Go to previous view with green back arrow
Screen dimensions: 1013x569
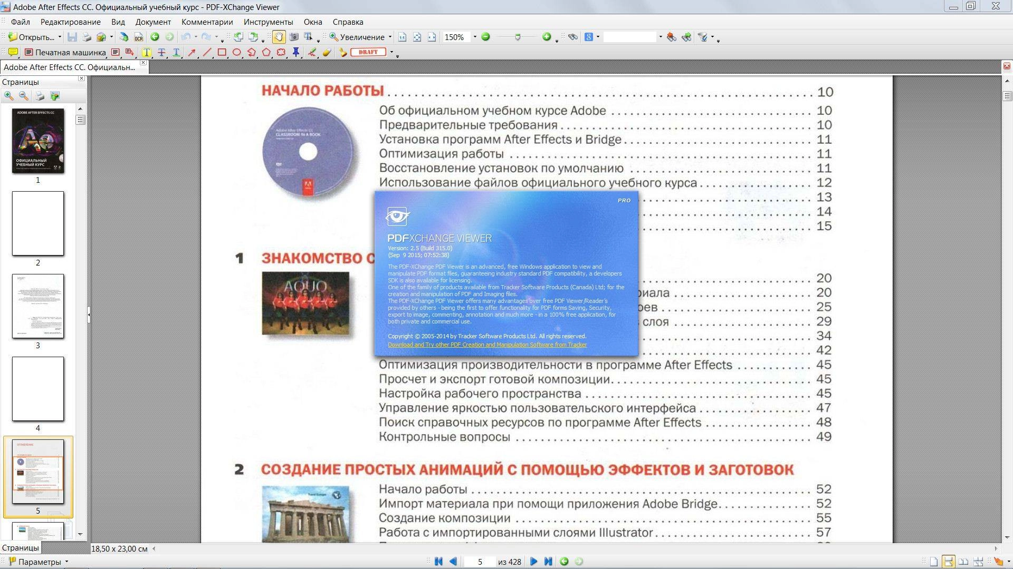[155, 37]
